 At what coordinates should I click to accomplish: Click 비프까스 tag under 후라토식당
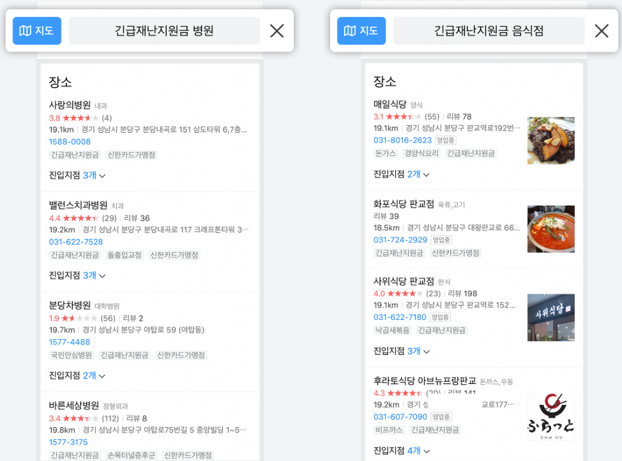389,430
